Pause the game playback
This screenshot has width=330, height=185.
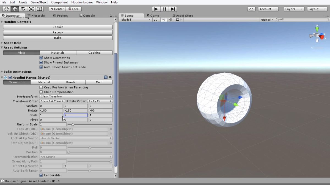tap(164, 9)
